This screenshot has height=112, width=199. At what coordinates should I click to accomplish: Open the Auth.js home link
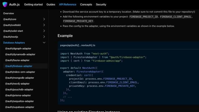pyautogui.click(x=14, y=4)
